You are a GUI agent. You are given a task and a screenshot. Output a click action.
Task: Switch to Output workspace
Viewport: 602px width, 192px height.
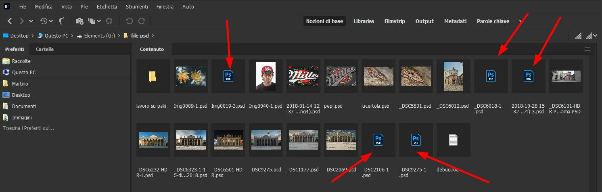coord(424,21)
